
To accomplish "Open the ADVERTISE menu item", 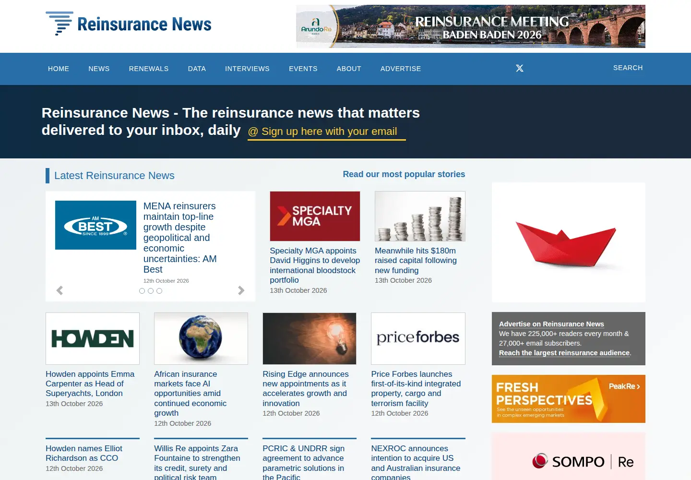I will coord(401,69).
